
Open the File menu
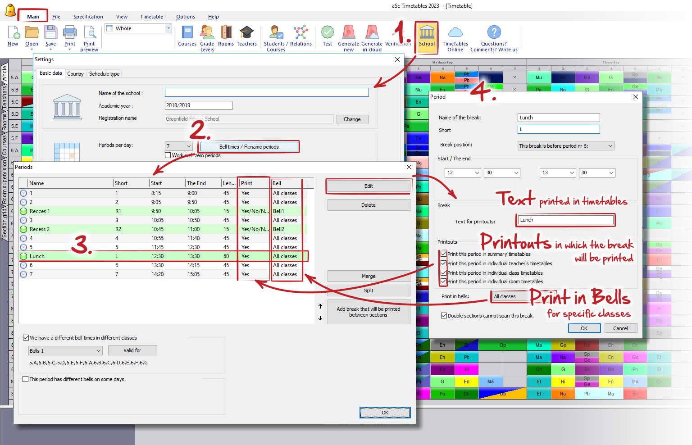click(56, 17)
